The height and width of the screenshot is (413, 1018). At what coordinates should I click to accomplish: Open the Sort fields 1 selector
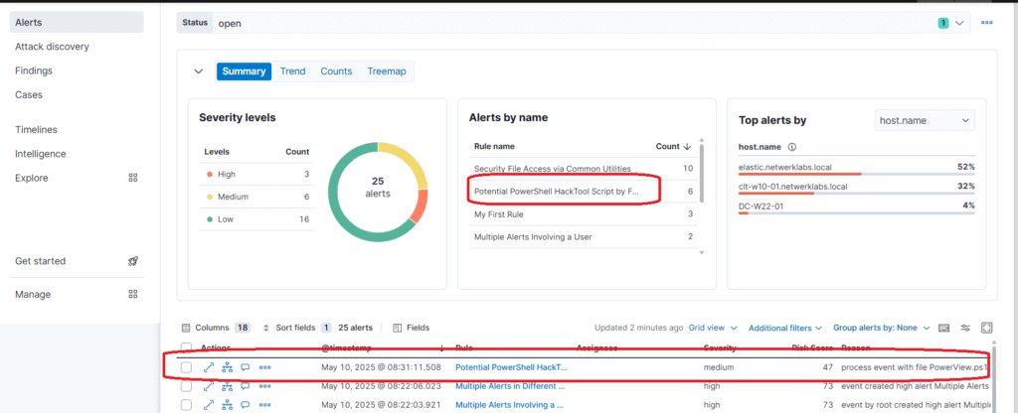point(296,328)
